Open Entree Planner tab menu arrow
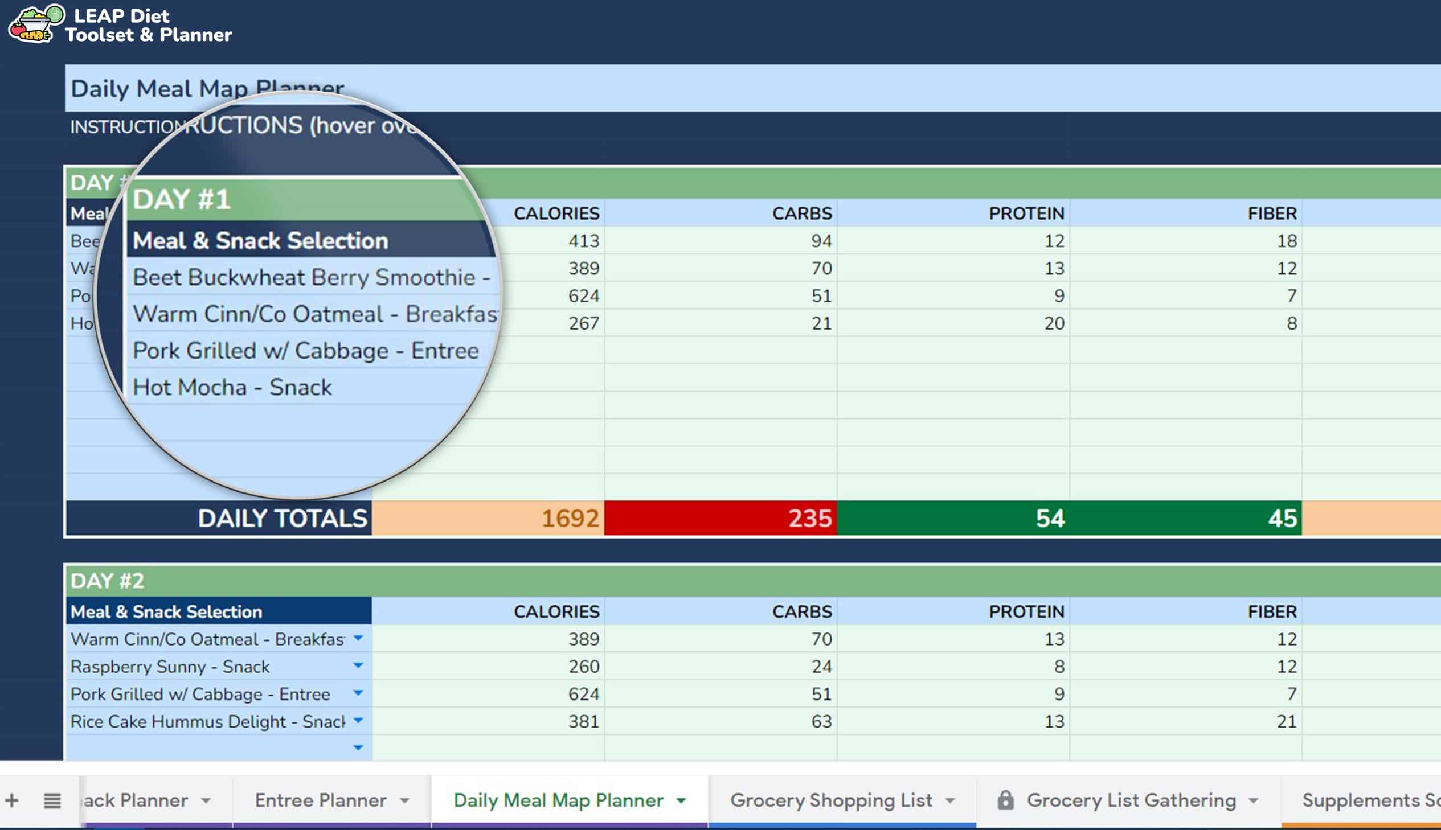Image resolution: width=1441 pixels, height=830 pixels. tap(405, 800)
